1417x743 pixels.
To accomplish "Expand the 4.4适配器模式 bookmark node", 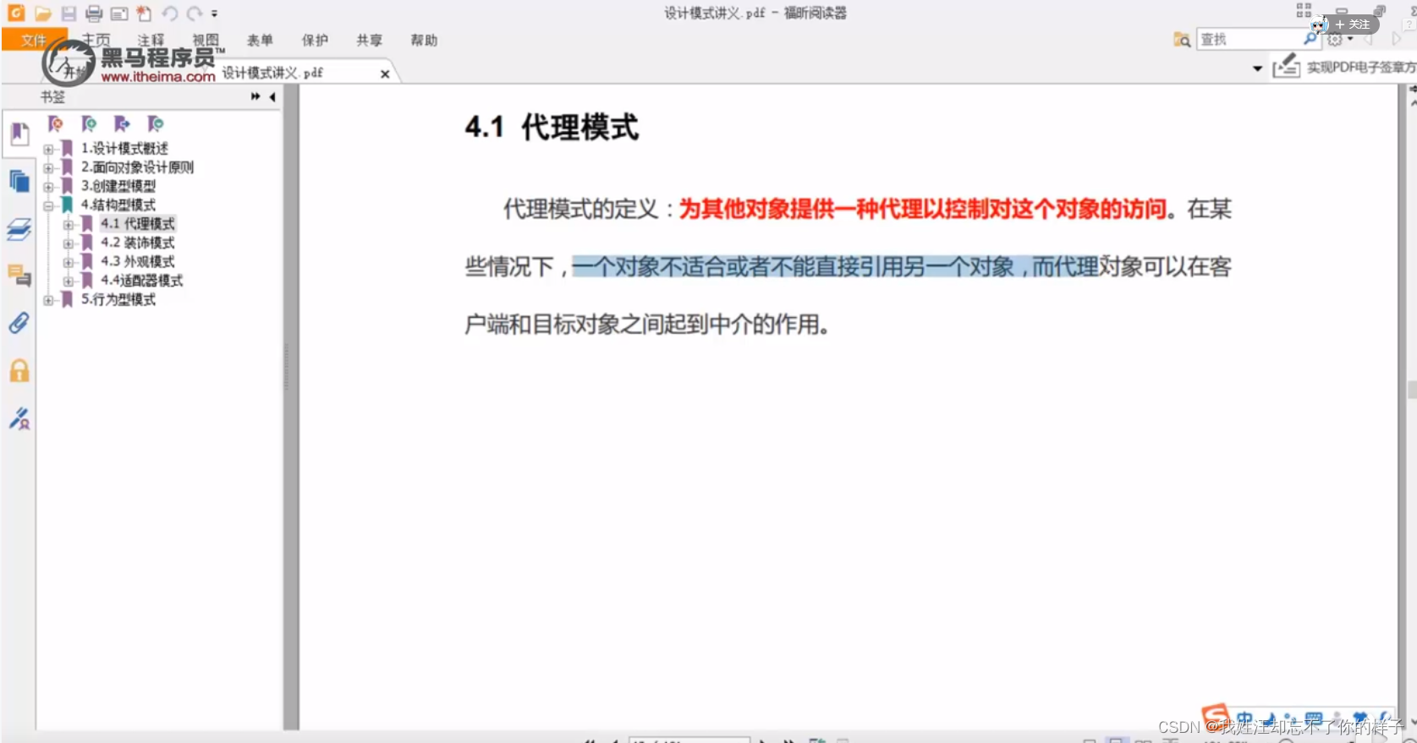I will click(69, 281).
